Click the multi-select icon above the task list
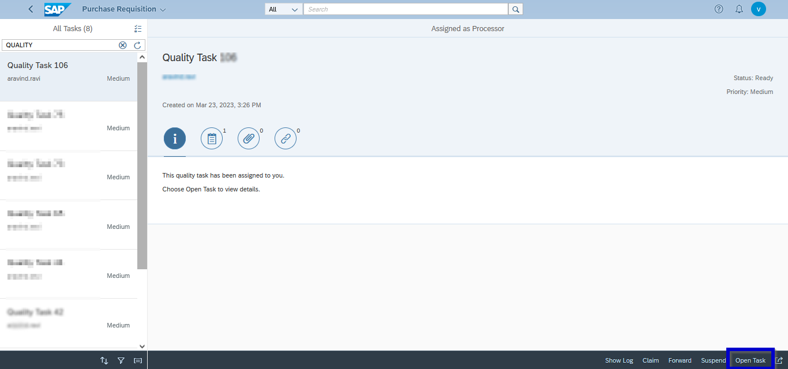Screen dimensions: 788x369 point(138,28)
